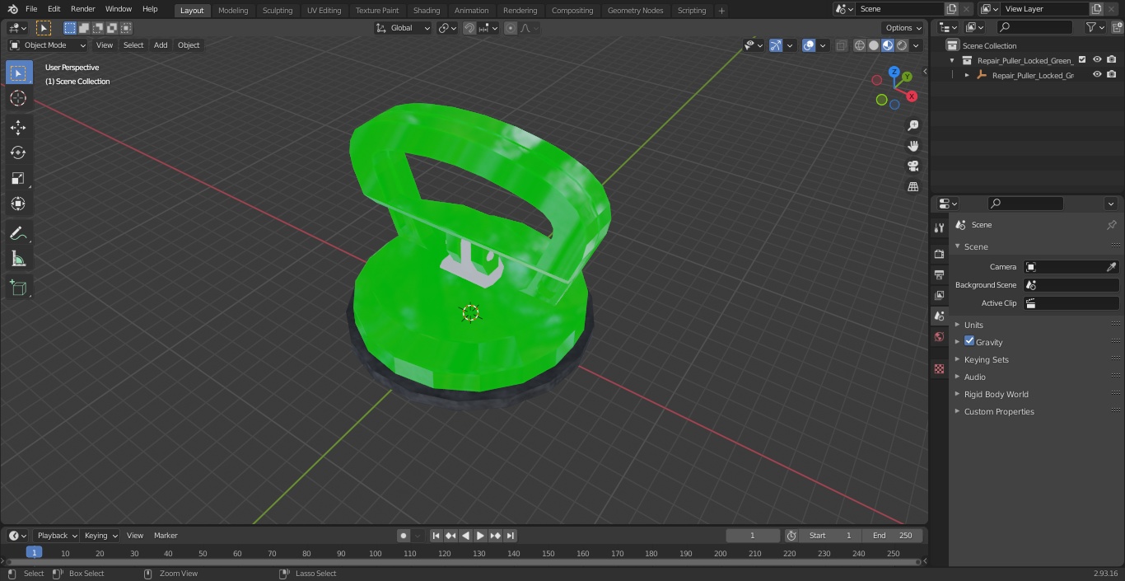The width and height of the screenshot is (1125, 581).
Task: Click the zoom view magnifier icon
Action: (x=913, y=125)
